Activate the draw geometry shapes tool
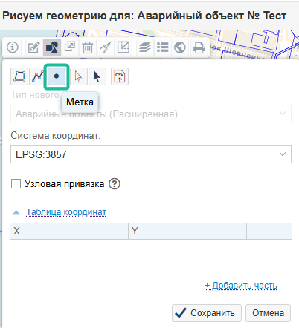 [52, 47]
